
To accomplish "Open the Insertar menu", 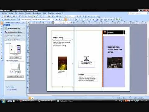I will point(21,13).
